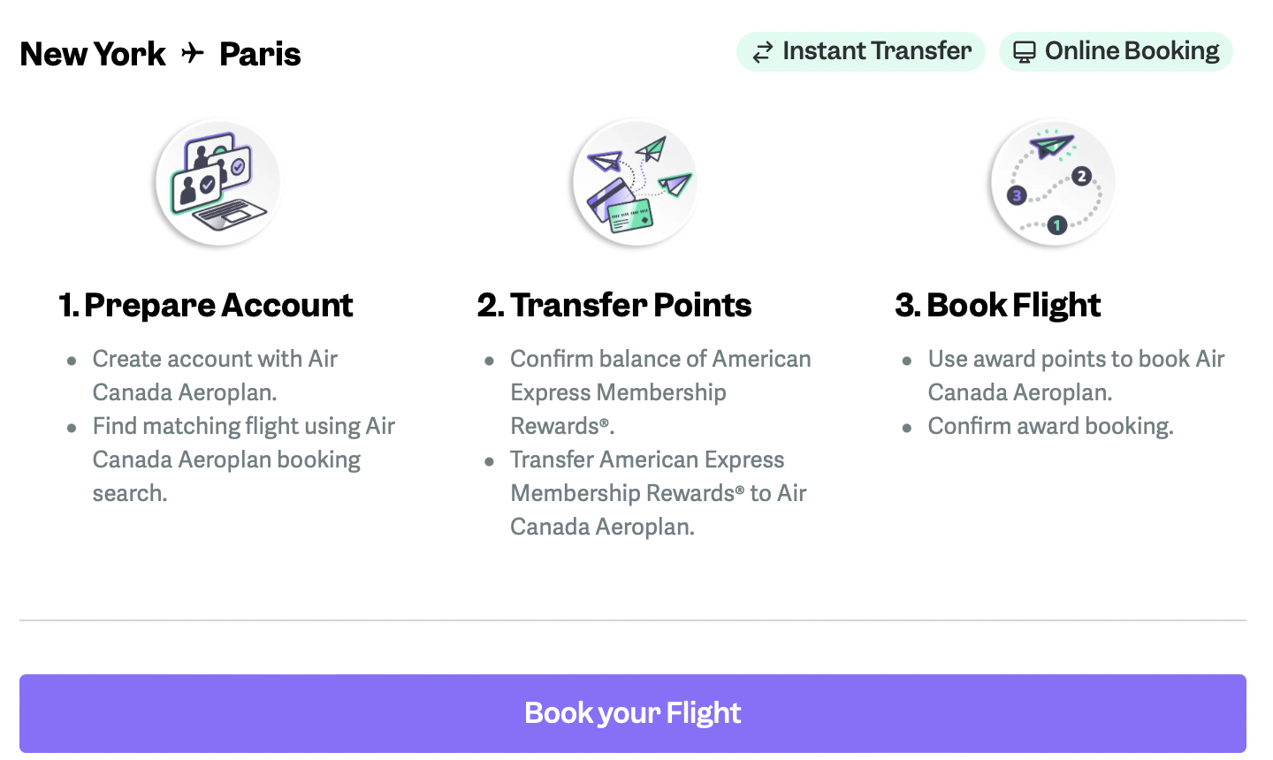Select the 3. Book Flight heading

[x=997, y=305]
